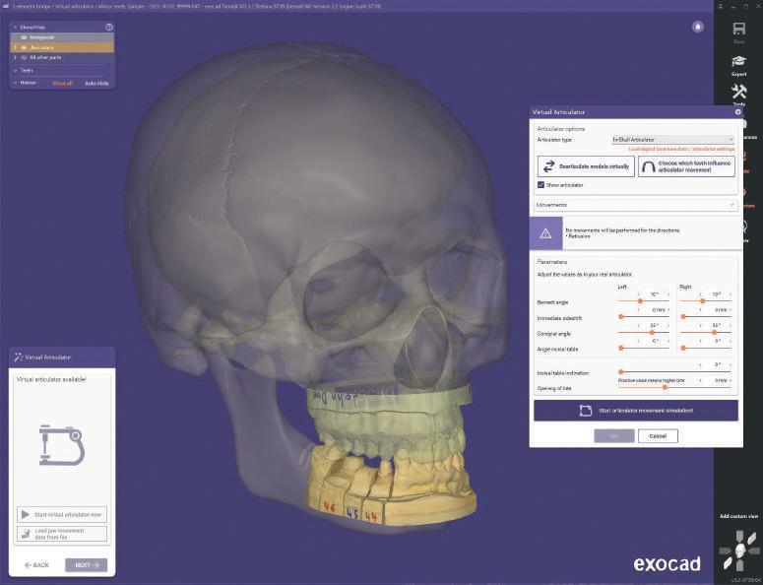Click 'Virtual articulator available!' text
Viewport: 763px width, 585px height.
coord(51,379)
